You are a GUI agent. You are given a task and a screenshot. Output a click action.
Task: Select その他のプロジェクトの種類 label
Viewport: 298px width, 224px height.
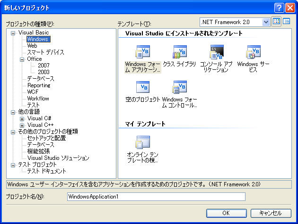click(48, 131)
